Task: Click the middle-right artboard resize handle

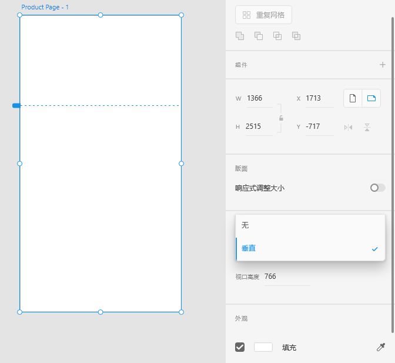Action: point(181,164)
